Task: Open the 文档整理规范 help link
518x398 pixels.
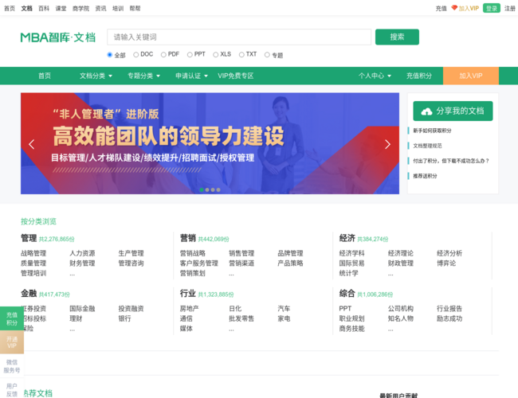Action: point(427,146)
